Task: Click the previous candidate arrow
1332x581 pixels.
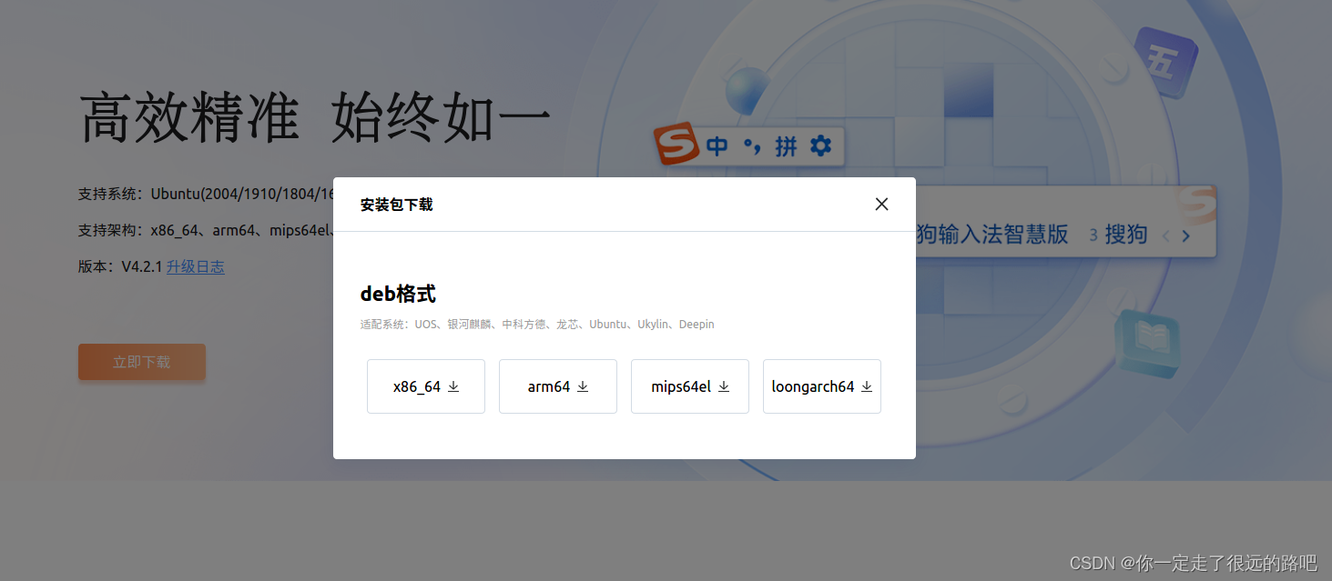Action: (x=1165, y=235)
